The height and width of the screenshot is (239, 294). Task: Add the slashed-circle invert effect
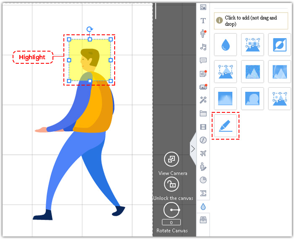280,44
